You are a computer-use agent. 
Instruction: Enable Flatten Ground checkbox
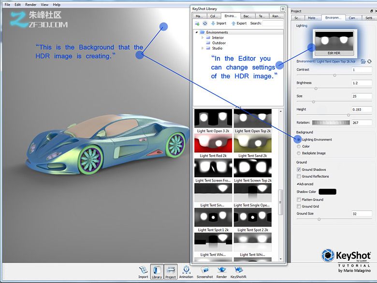point(299,199)
